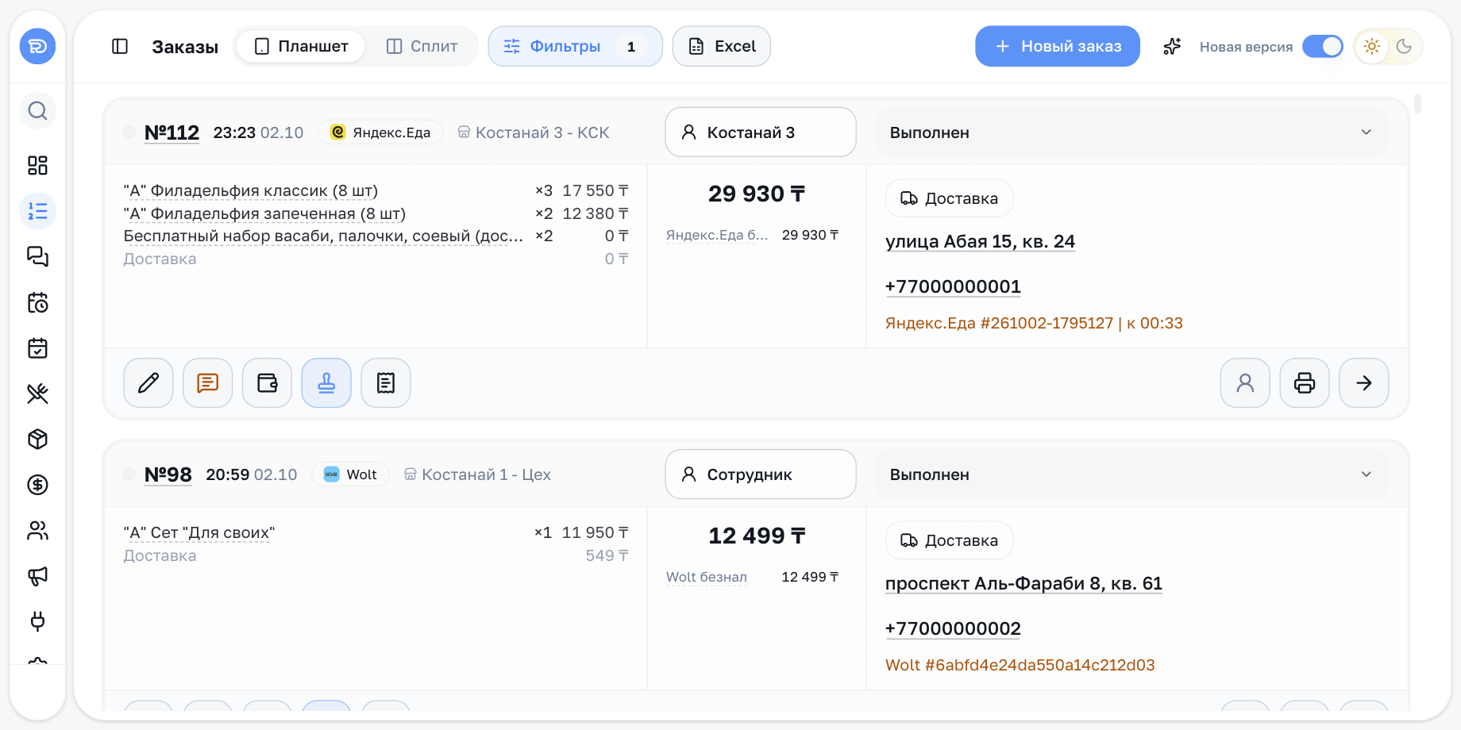
Task: Collapse the sidebar with the panel icon
Action: [120, 47]
